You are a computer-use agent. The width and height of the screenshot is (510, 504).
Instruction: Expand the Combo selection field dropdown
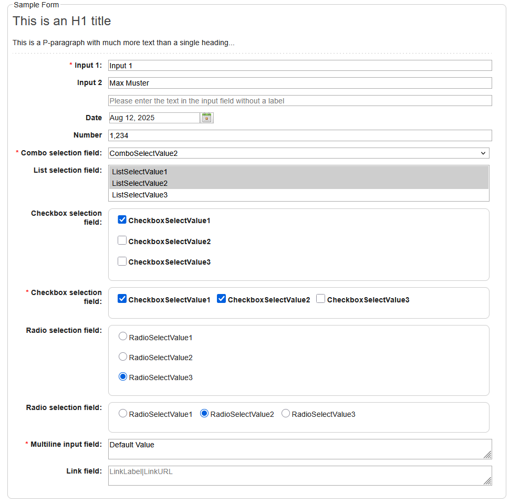pyautogui.click(x=483, y=153)
